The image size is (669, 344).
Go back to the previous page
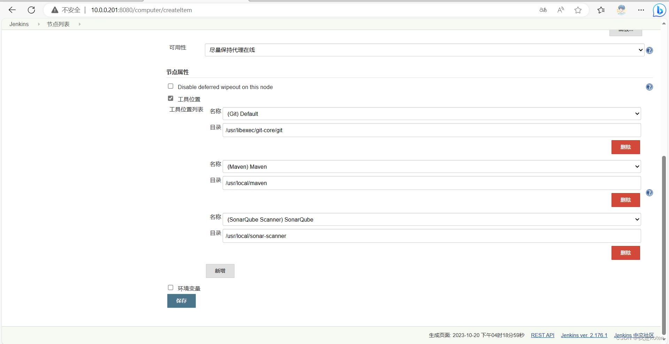pos(12,10)
